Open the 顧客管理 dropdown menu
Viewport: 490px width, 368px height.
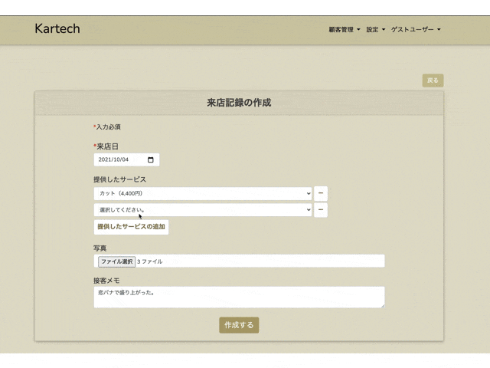[345, 29]
